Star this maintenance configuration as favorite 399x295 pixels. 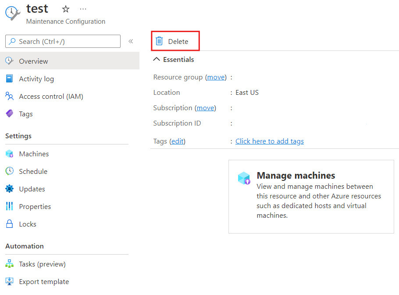tap(65, 8)
